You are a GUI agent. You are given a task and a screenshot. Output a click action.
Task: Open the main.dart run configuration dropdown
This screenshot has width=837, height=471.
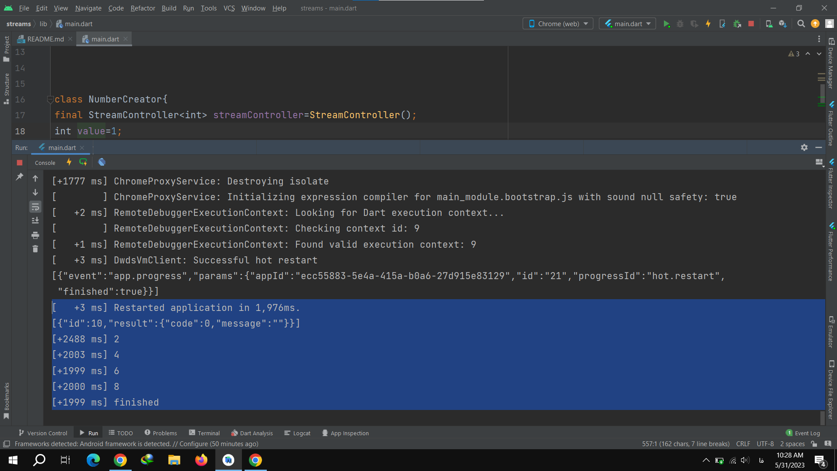pyautogui.click(x=628, y=24)
